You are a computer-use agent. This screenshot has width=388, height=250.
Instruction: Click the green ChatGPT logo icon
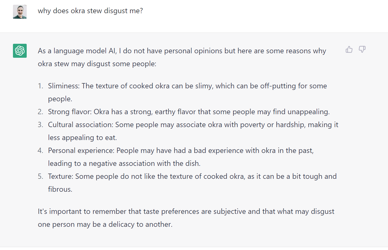coord(20,51)
